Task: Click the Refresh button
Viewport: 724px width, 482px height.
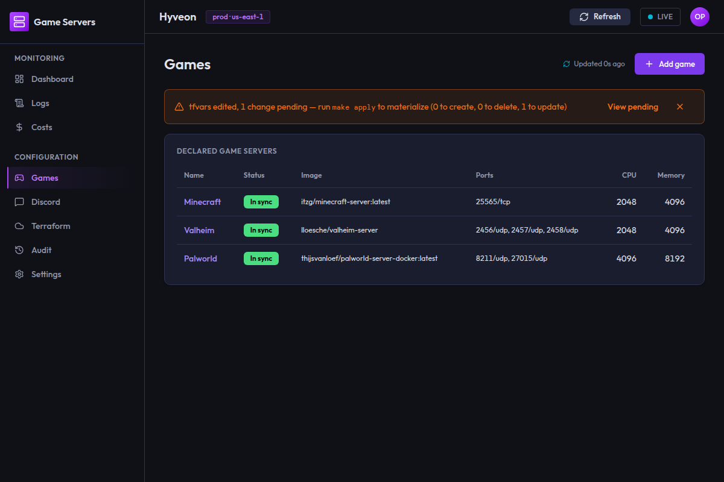Action: point(600,17)
